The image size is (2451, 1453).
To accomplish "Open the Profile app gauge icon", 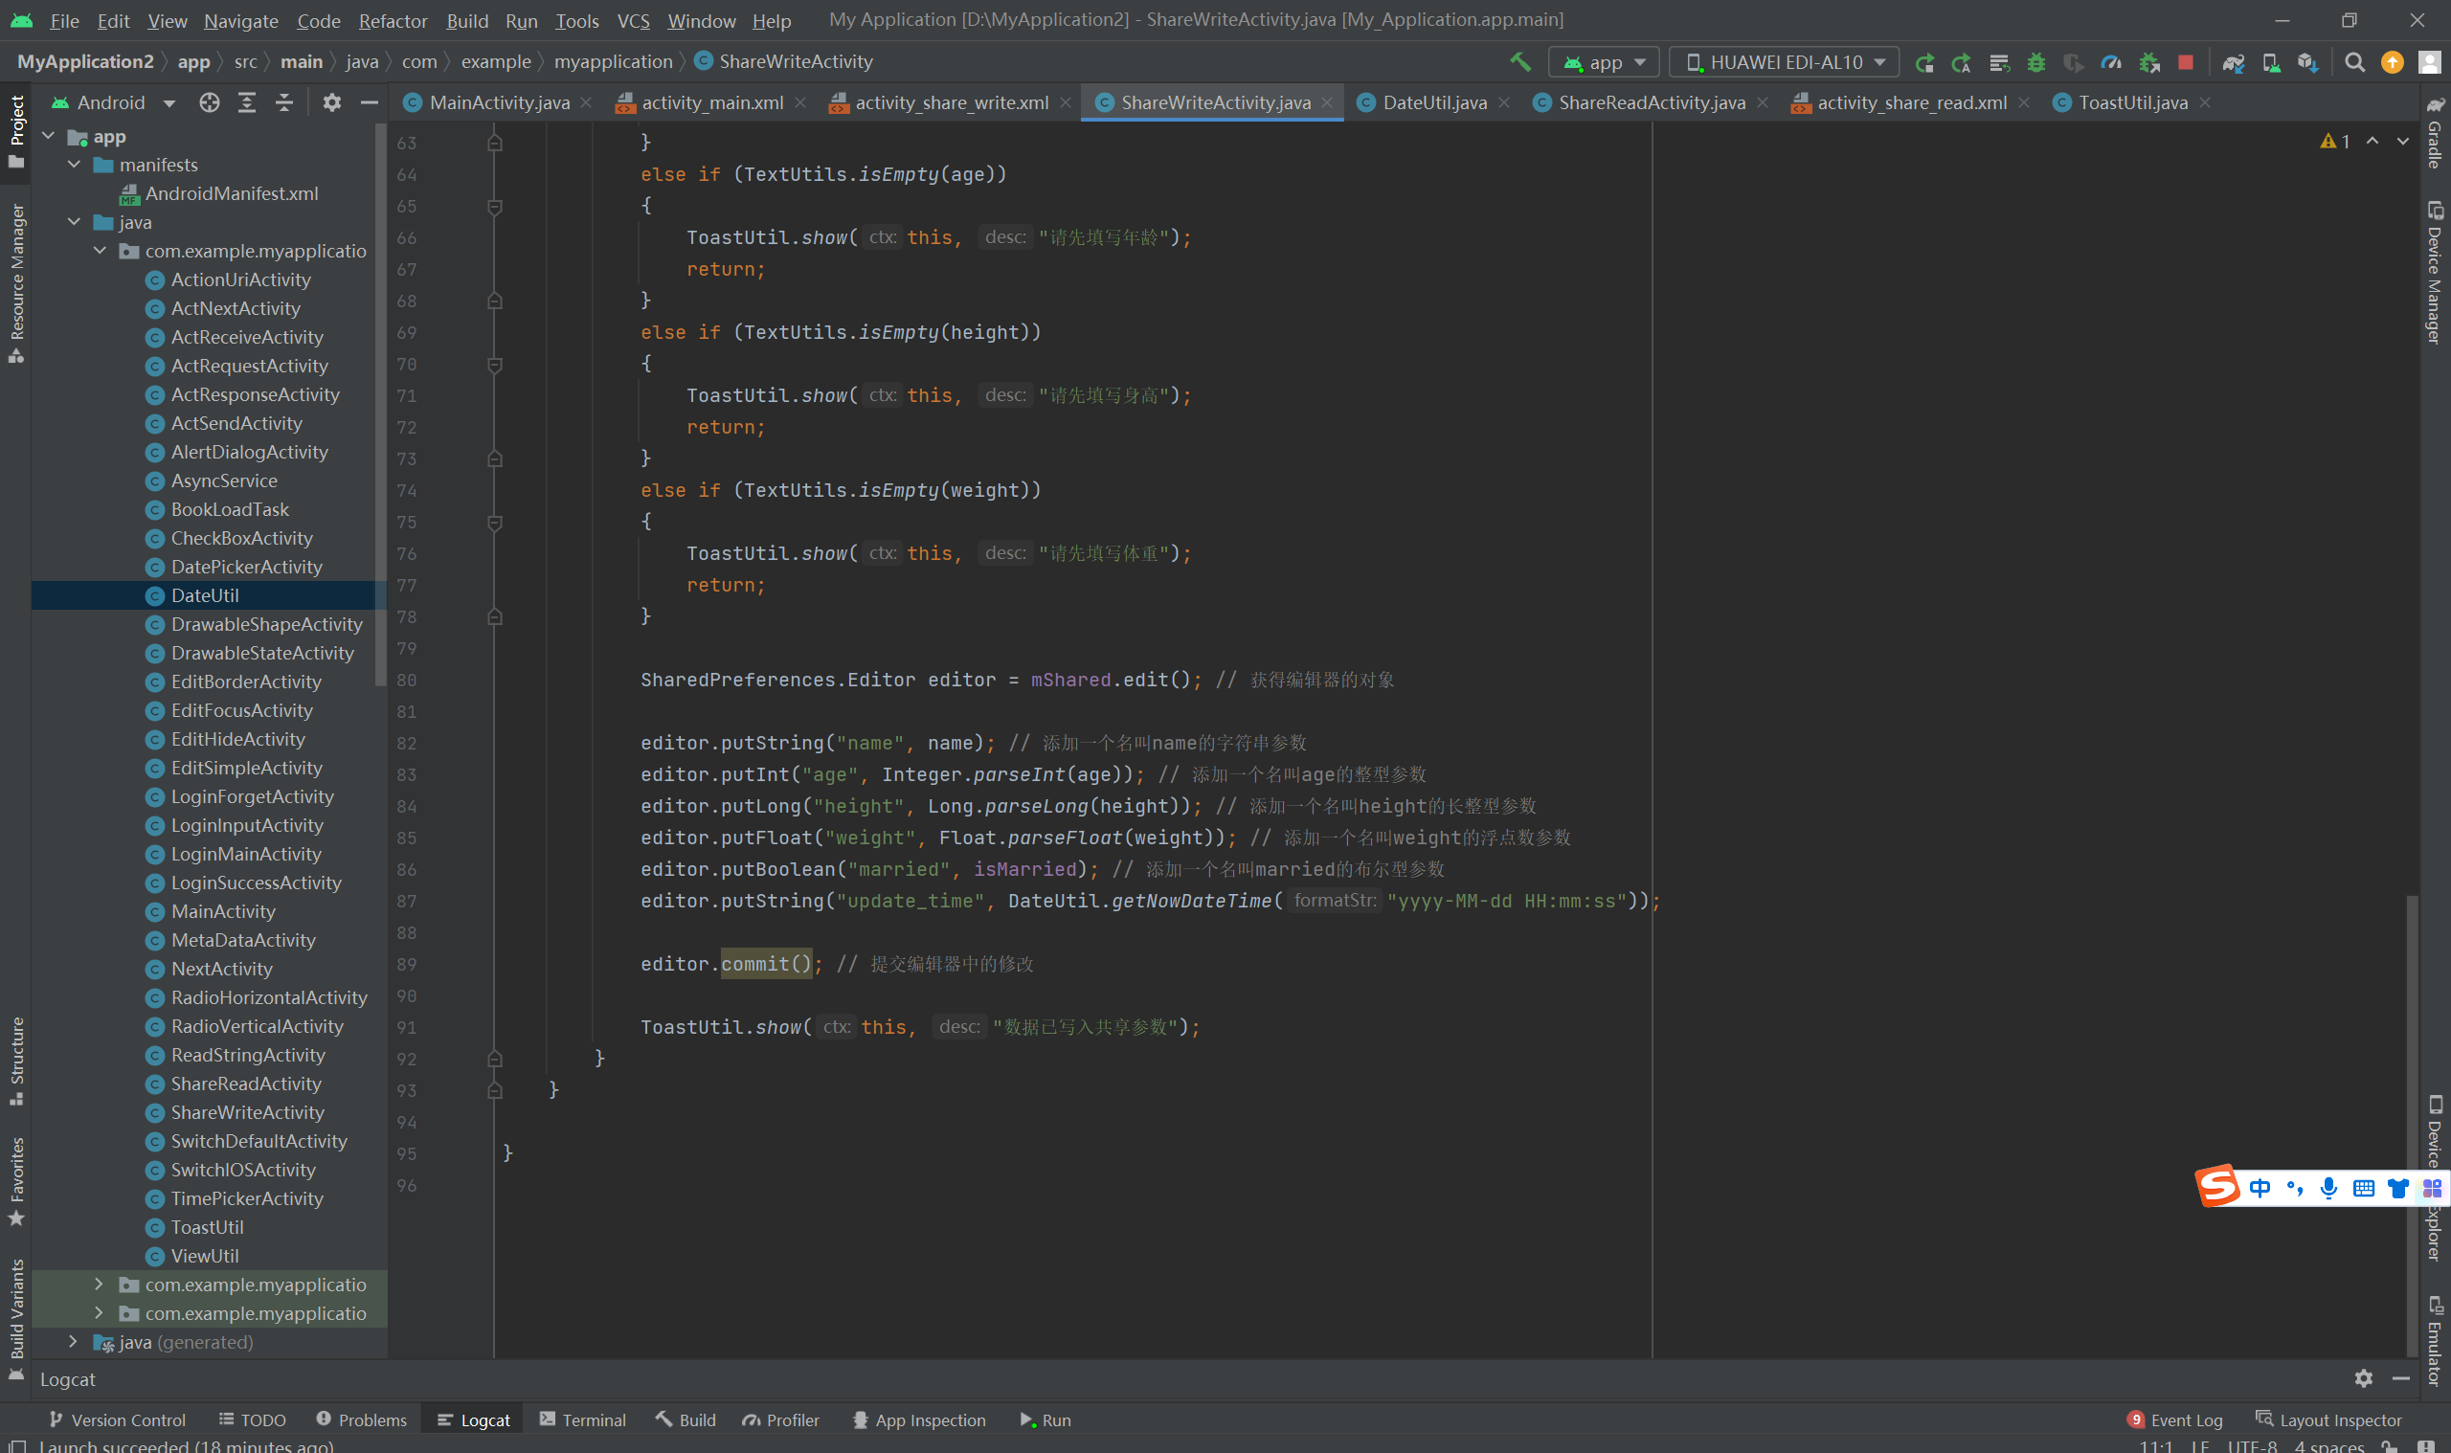I will coord(2111,61).
